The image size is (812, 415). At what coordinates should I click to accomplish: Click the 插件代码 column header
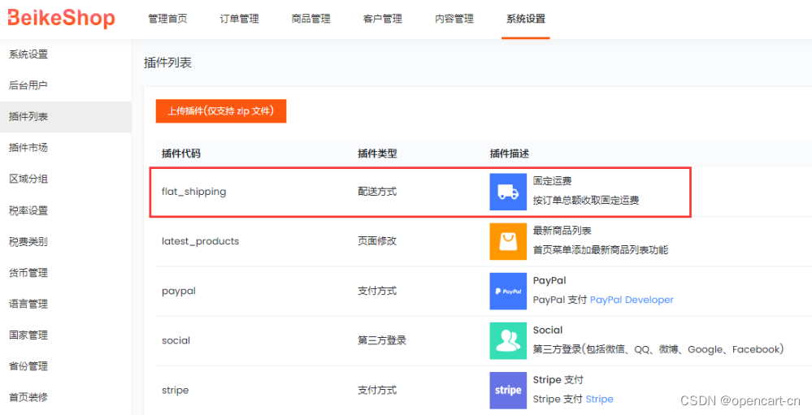(x=181, y=153)
